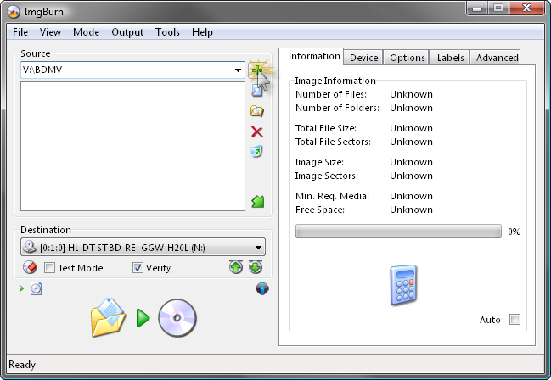Expand the Source path dropdown arrow
The width and height of the screenshot is (551, 380).
[x=238, y=70]
